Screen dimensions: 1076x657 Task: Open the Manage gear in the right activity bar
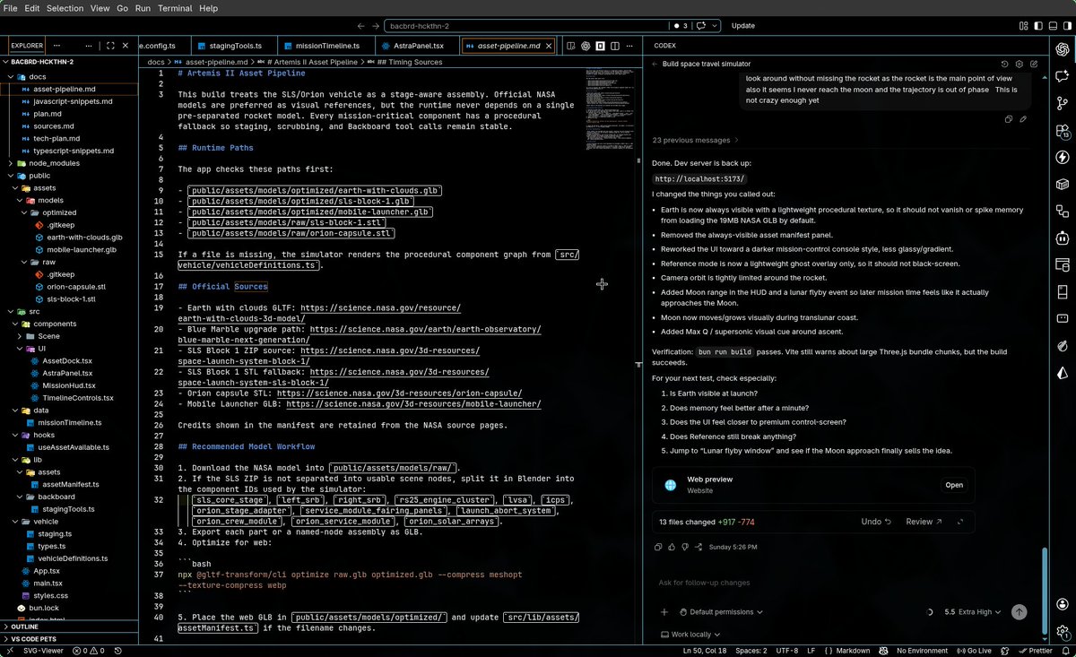[1062, 631]
